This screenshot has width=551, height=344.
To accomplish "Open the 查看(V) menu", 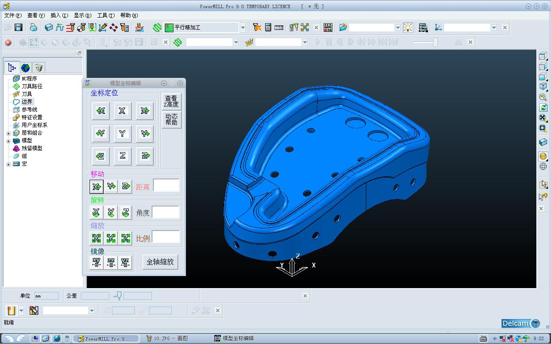I will point(36,15).
